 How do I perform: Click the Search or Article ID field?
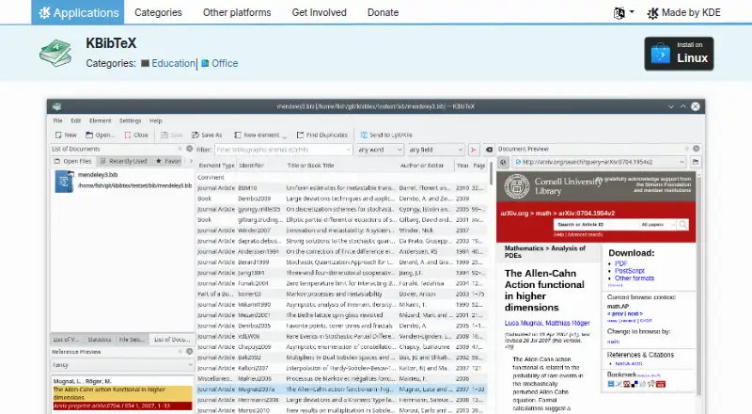coord(597,225)
